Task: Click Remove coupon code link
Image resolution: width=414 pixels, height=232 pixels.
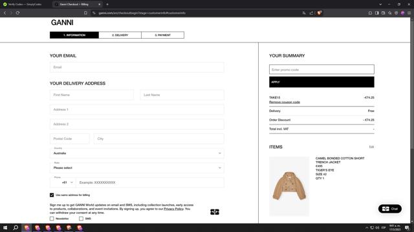Action: (x=285, y=102)
